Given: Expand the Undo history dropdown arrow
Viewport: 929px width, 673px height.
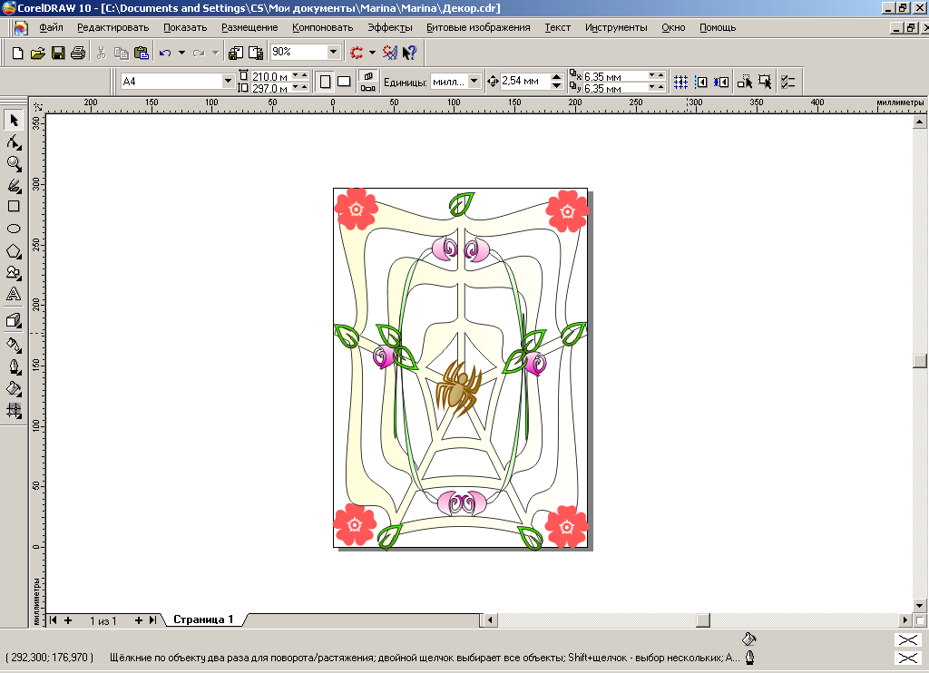Looking at the screenshot, I should 181,53.
